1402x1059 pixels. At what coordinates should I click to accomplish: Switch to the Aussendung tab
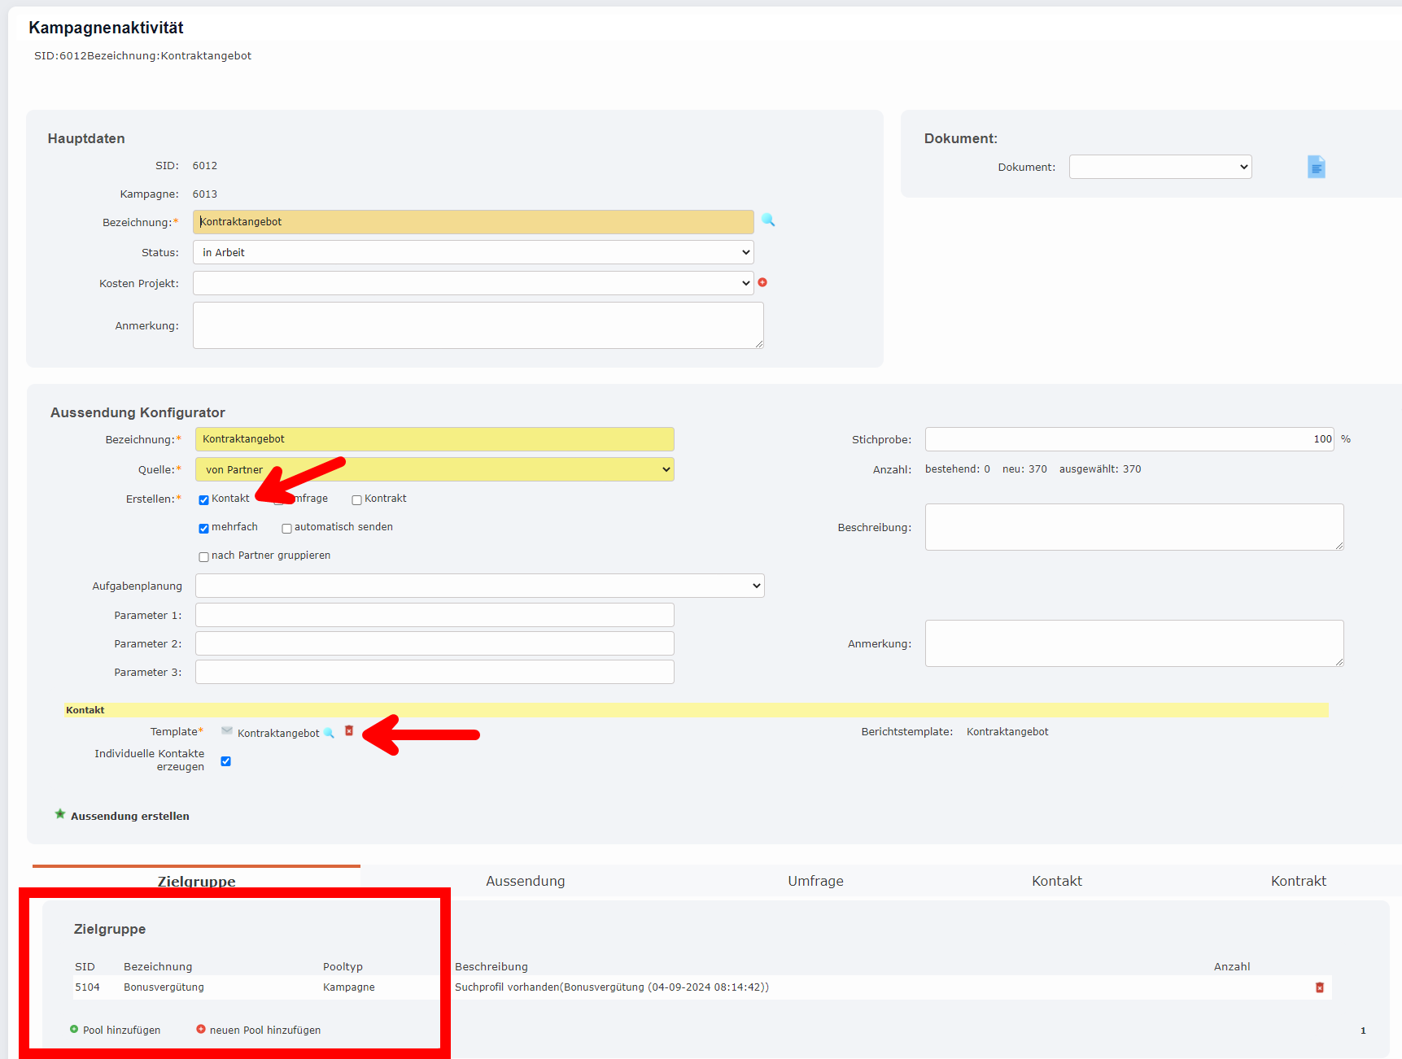tap(525, 881)
